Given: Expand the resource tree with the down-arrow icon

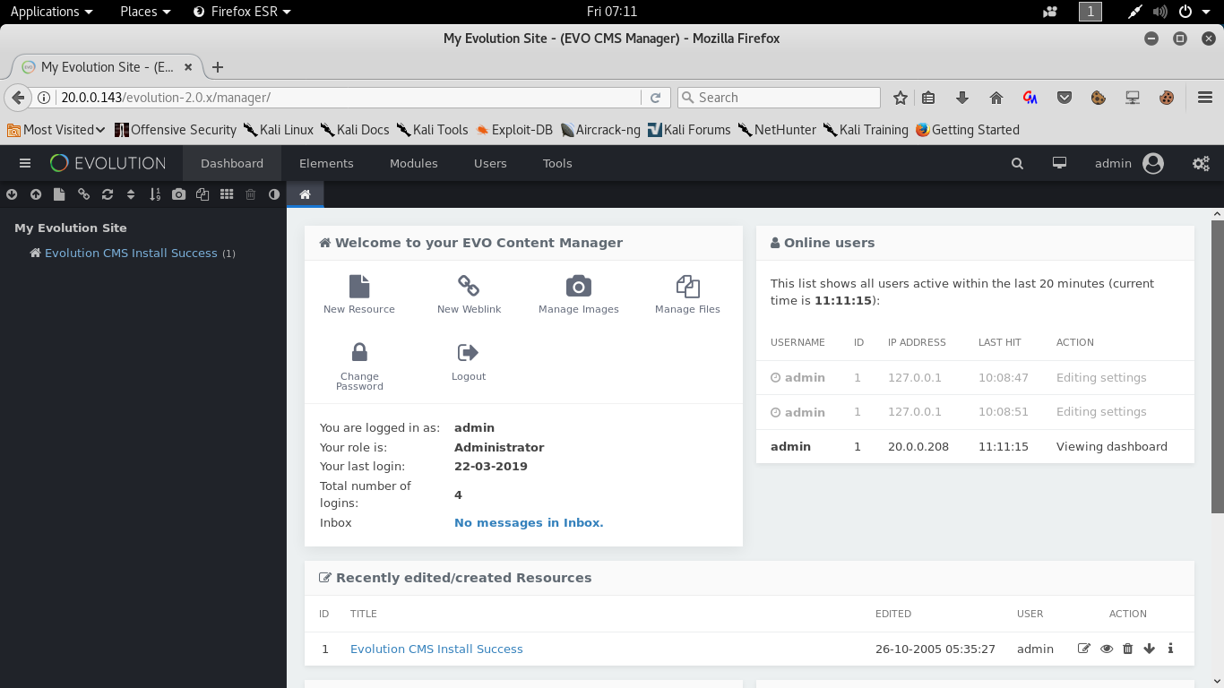Looking at the screenshot, I should pyautogui.click(x=12, y=194).
